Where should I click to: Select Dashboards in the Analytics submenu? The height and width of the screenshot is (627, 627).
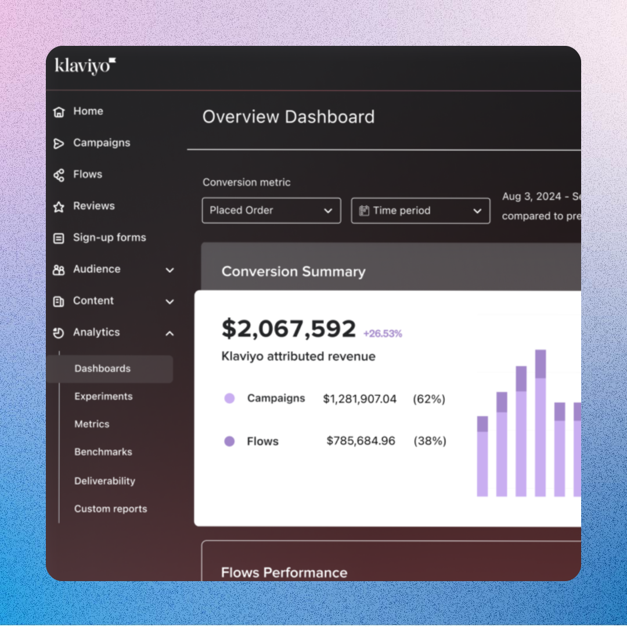coord(103,369)
